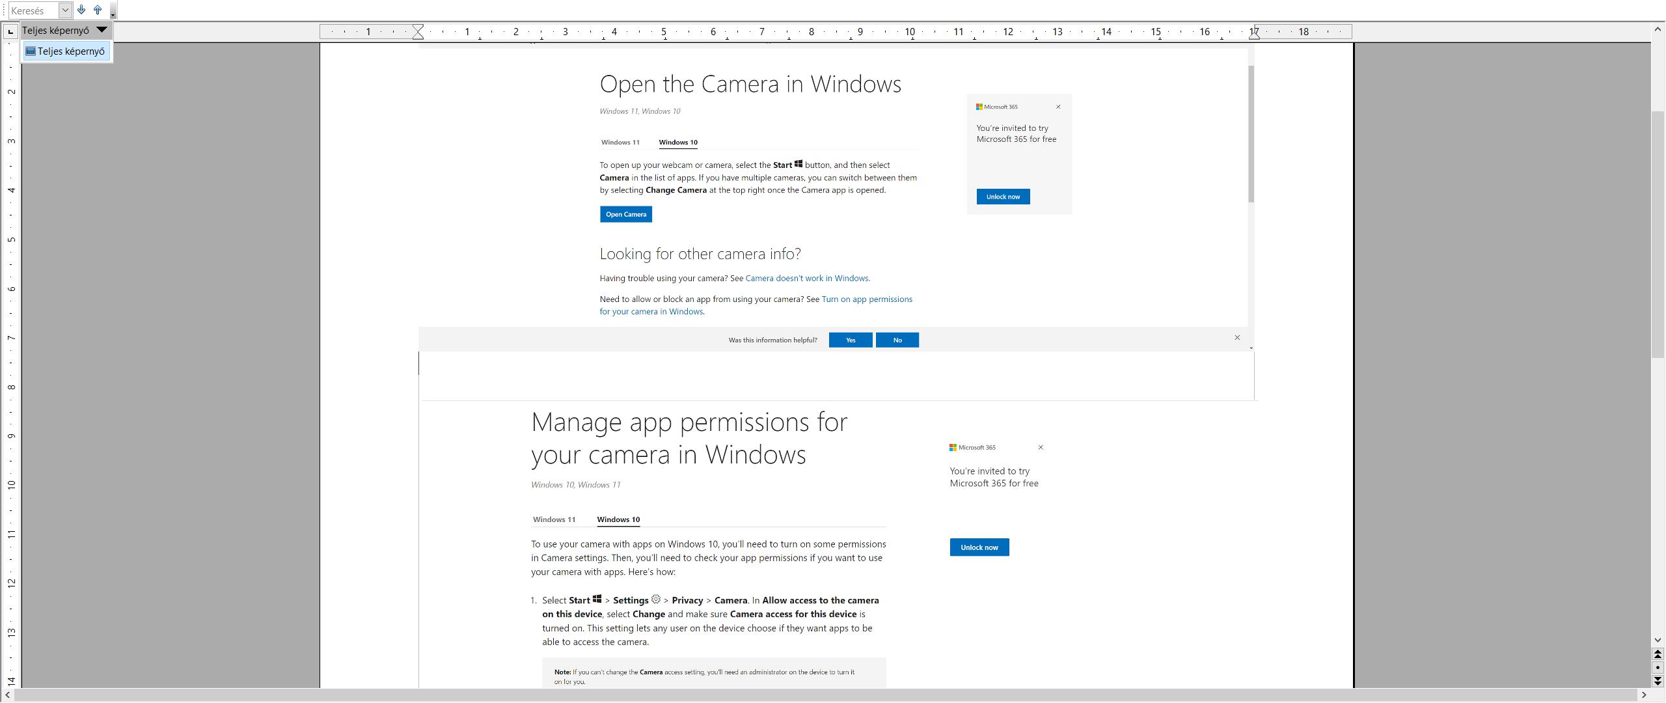This screenshot has height=703, width=1666.
Task: Select Windows 11 tab under Open the Camera
Action: click(x=620, y=142)
